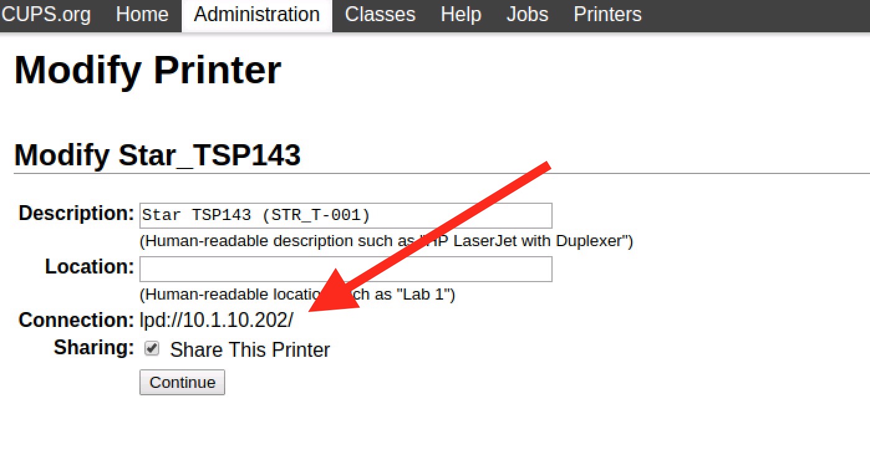Enable the Share This Printer option
The width and height of the screenshot is (870, 455).
151,349
